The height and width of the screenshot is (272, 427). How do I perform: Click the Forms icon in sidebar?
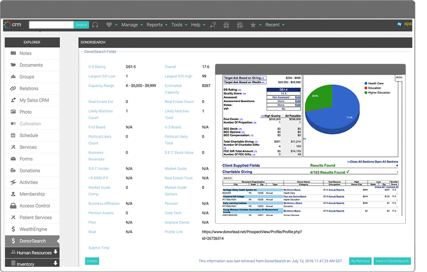click(13, 159)
